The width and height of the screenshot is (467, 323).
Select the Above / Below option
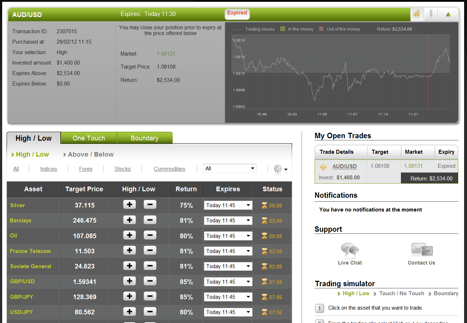[90, 154]
